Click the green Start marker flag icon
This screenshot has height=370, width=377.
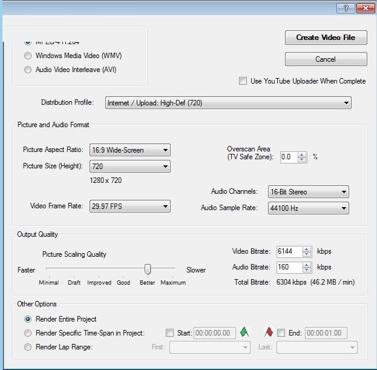pos(244,332)
